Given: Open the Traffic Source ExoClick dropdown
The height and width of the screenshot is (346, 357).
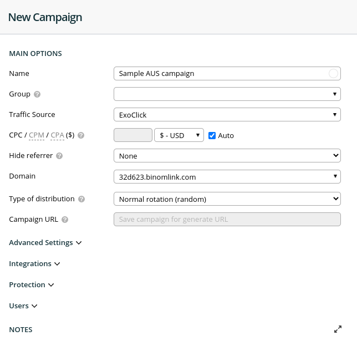Looking at the screenshot, I should click(x=227, y=115).
